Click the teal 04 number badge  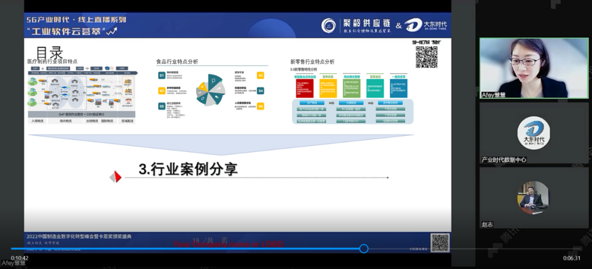pos(260,90)
